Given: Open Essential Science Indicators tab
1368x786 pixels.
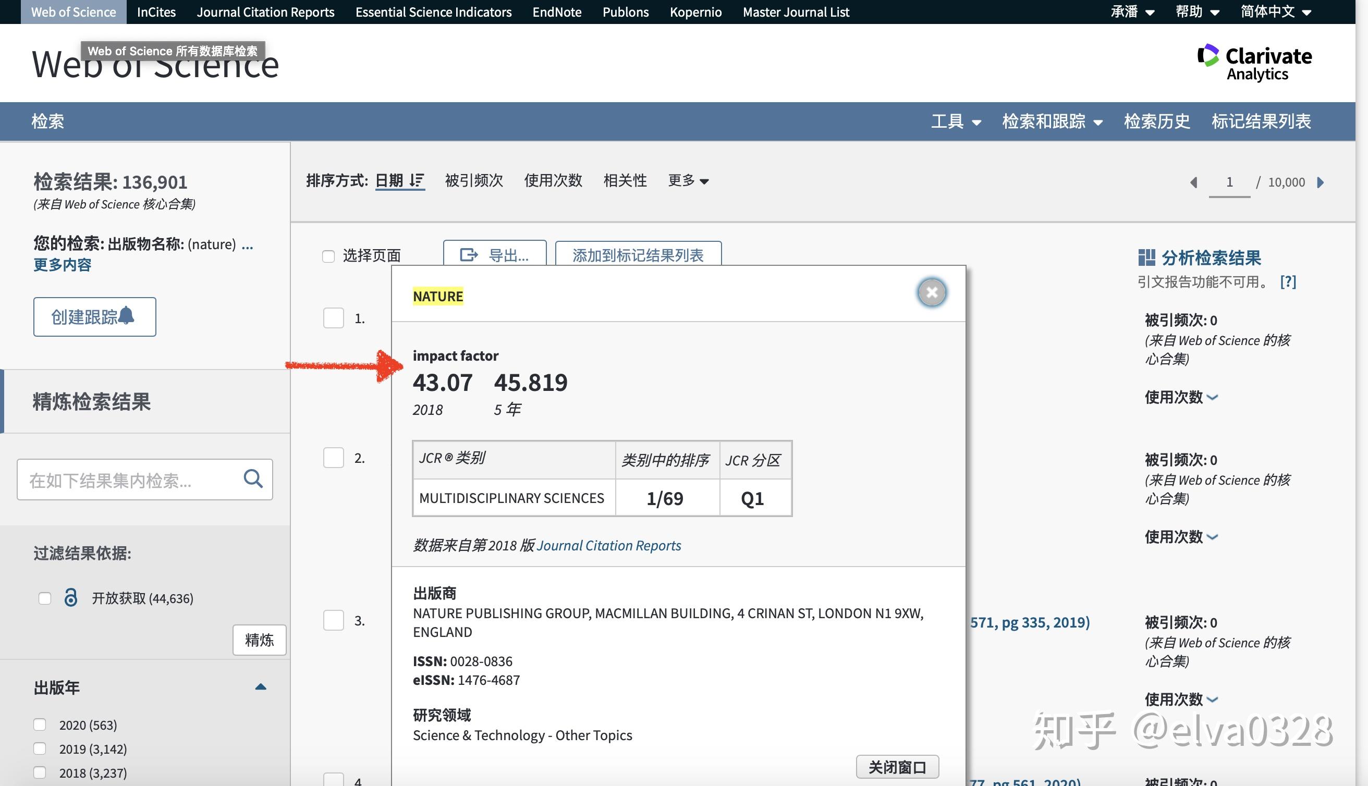Looking at the screenshot, I should tap(433, 12).
